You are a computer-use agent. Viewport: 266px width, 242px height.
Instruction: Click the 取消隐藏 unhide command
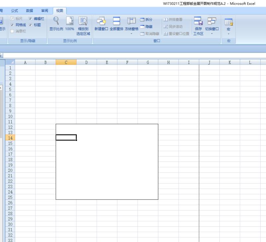point(150,34)
